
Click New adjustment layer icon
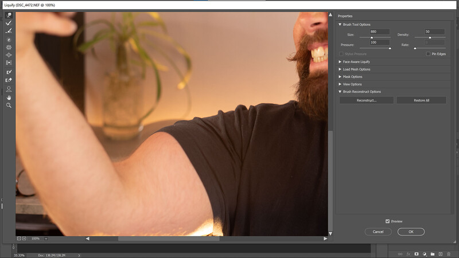[x=425, y=254]
